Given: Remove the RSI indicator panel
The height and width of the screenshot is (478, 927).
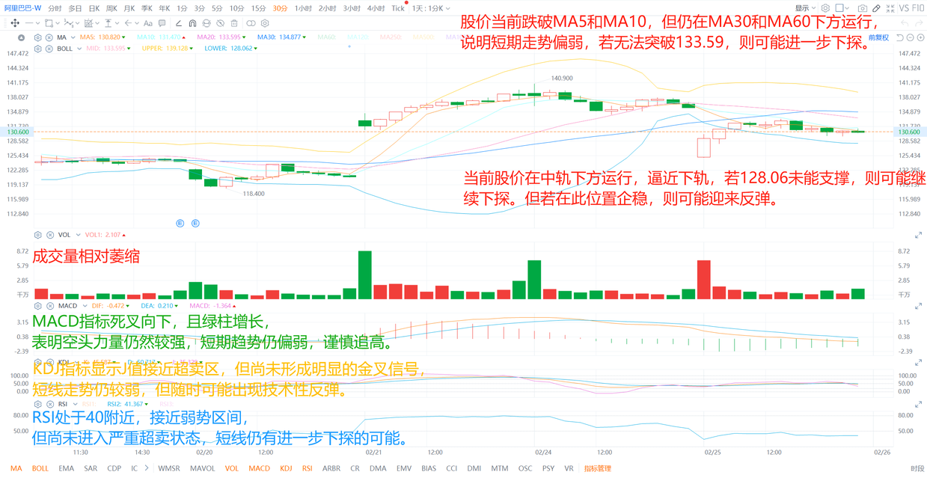Looking at the screenshot, I should click(49, 404).
